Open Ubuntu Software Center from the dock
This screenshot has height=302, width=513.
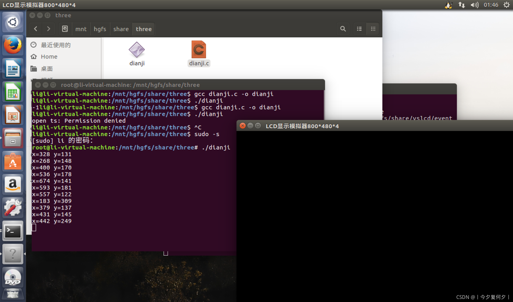pos(13,161)
